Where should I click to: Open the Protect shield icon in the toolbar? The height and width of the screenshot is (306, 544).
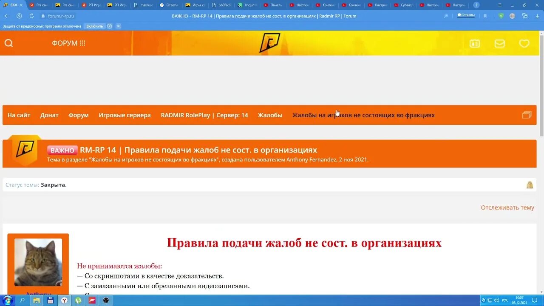click(x=500, y=15)
